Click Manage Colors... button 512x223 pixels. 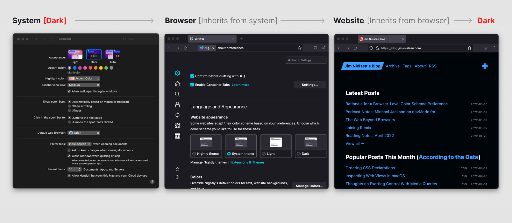(309, 186)
